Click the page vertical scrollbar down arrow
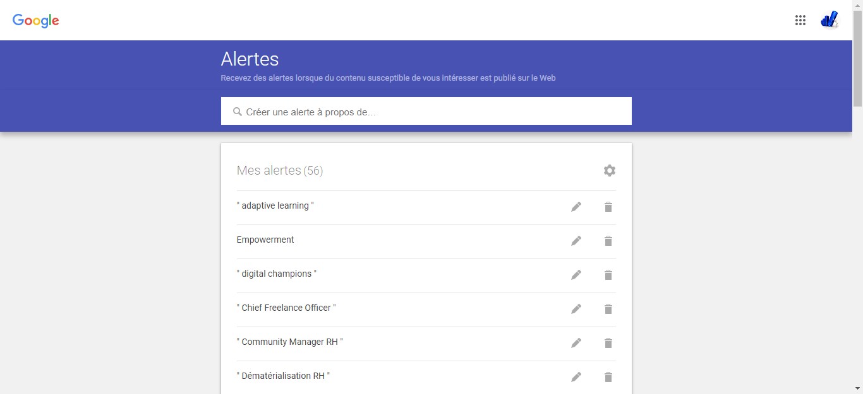The height and width of the screenshot is (394, 863). [x=857, y=388]
